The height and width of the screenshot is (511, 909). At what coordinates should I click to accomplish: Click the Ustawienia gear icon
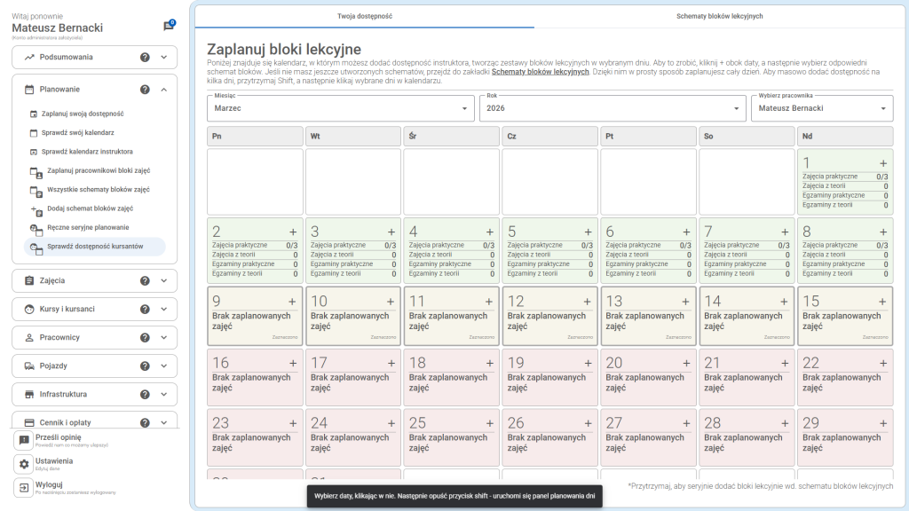(x=24, y=464)
